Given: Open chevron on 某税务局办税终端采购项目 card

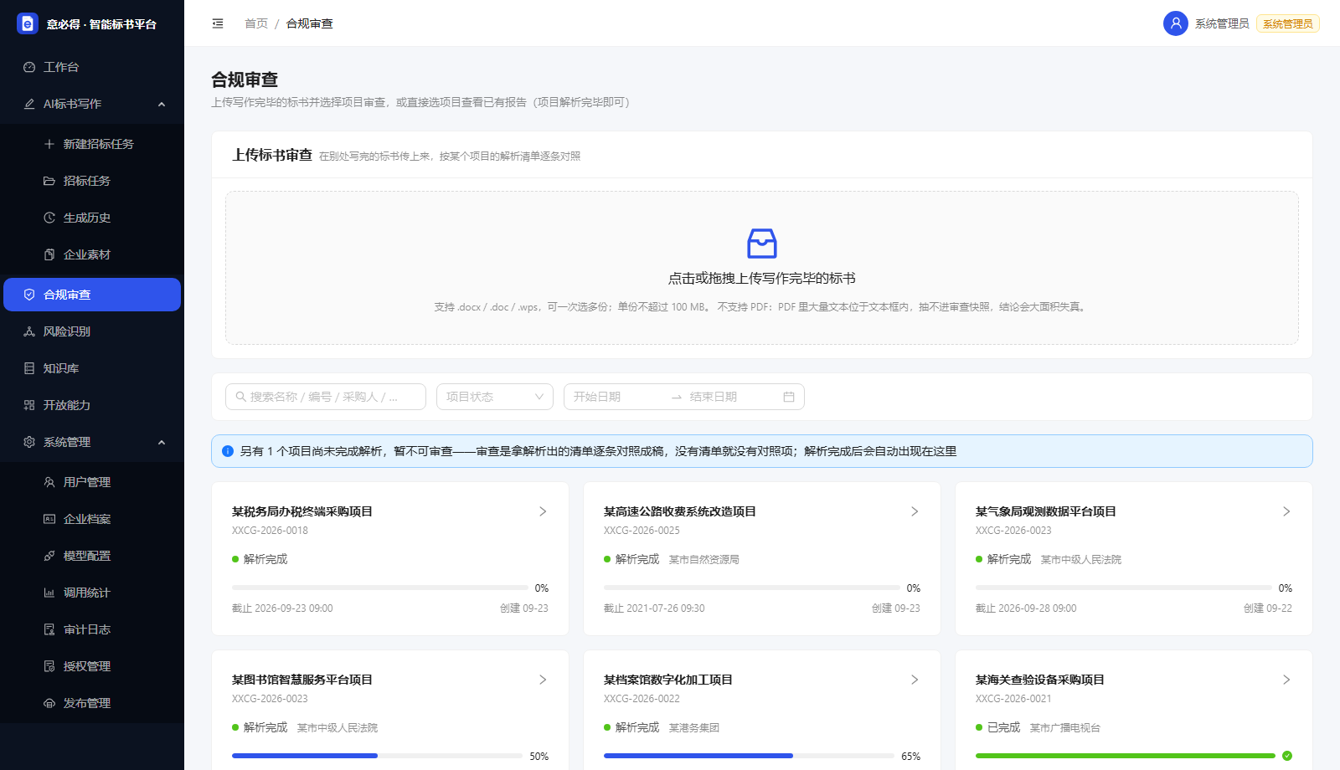Looking at the screenshot, I should coord(543,511).
